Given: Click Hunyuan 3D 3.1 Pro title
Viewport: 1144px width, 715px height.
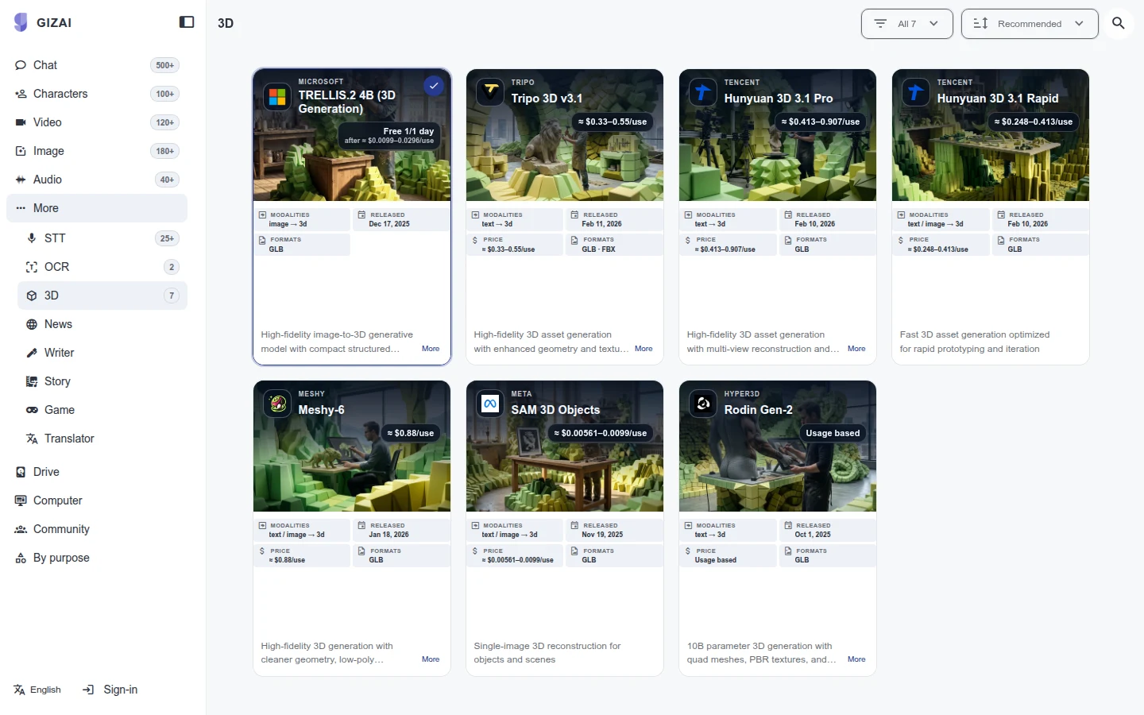Looking at the screenshot, I should [x=779, y=99].
